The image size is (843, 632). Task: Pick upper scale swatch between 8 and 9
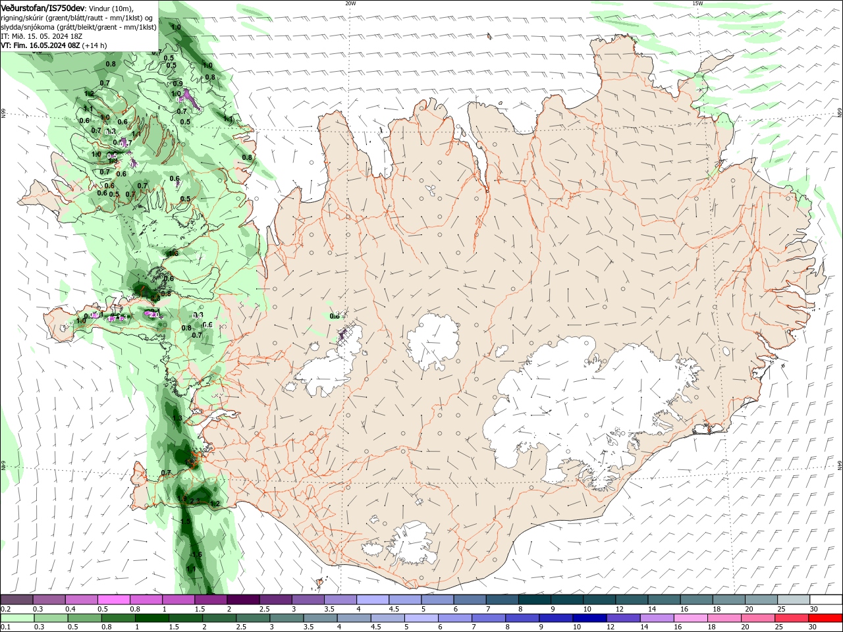point(535,600)
